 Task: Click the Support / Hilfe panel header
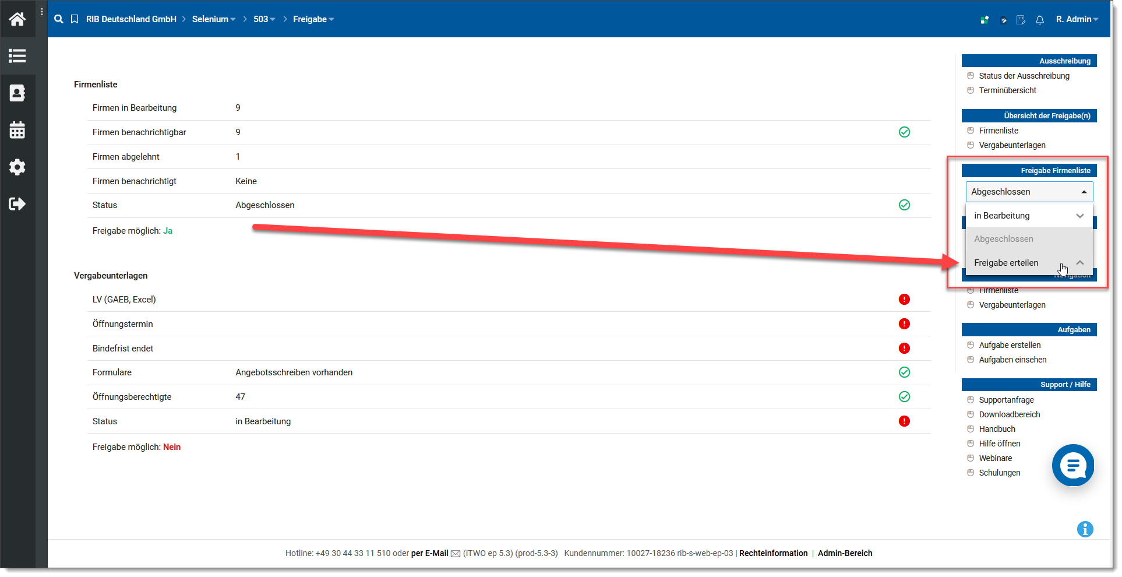coord(1029,385)
